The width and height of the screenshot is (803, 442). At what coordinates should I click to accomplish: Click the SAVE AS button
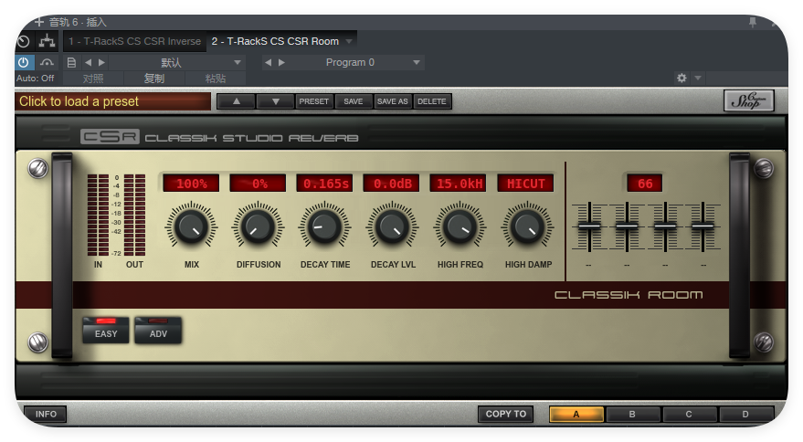tap(393, 101)
